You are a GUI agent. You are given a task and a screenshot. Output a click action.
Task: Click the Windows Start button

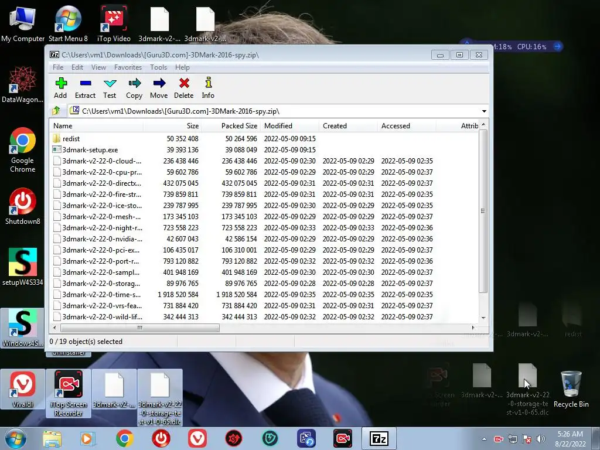click(16, 438)
